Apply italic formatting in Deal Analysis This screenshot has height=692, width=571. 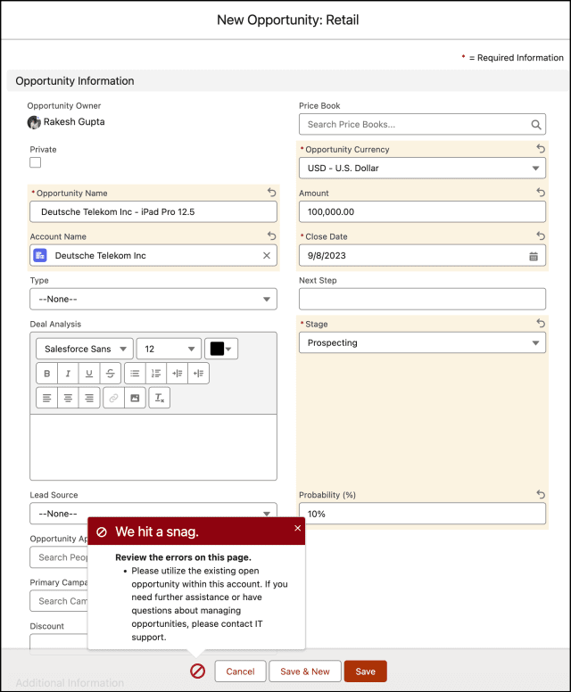(x=68, y=374)
